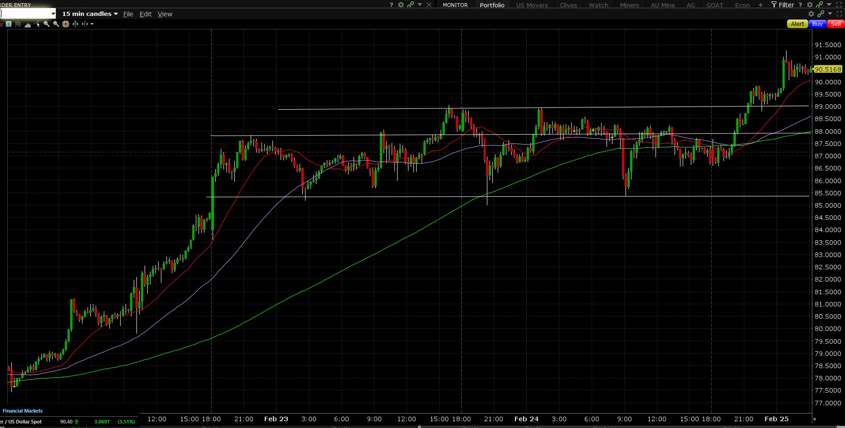Click the 85.0000 price axis label
This screenshot has width=845, height=428.
click(828, 205)
